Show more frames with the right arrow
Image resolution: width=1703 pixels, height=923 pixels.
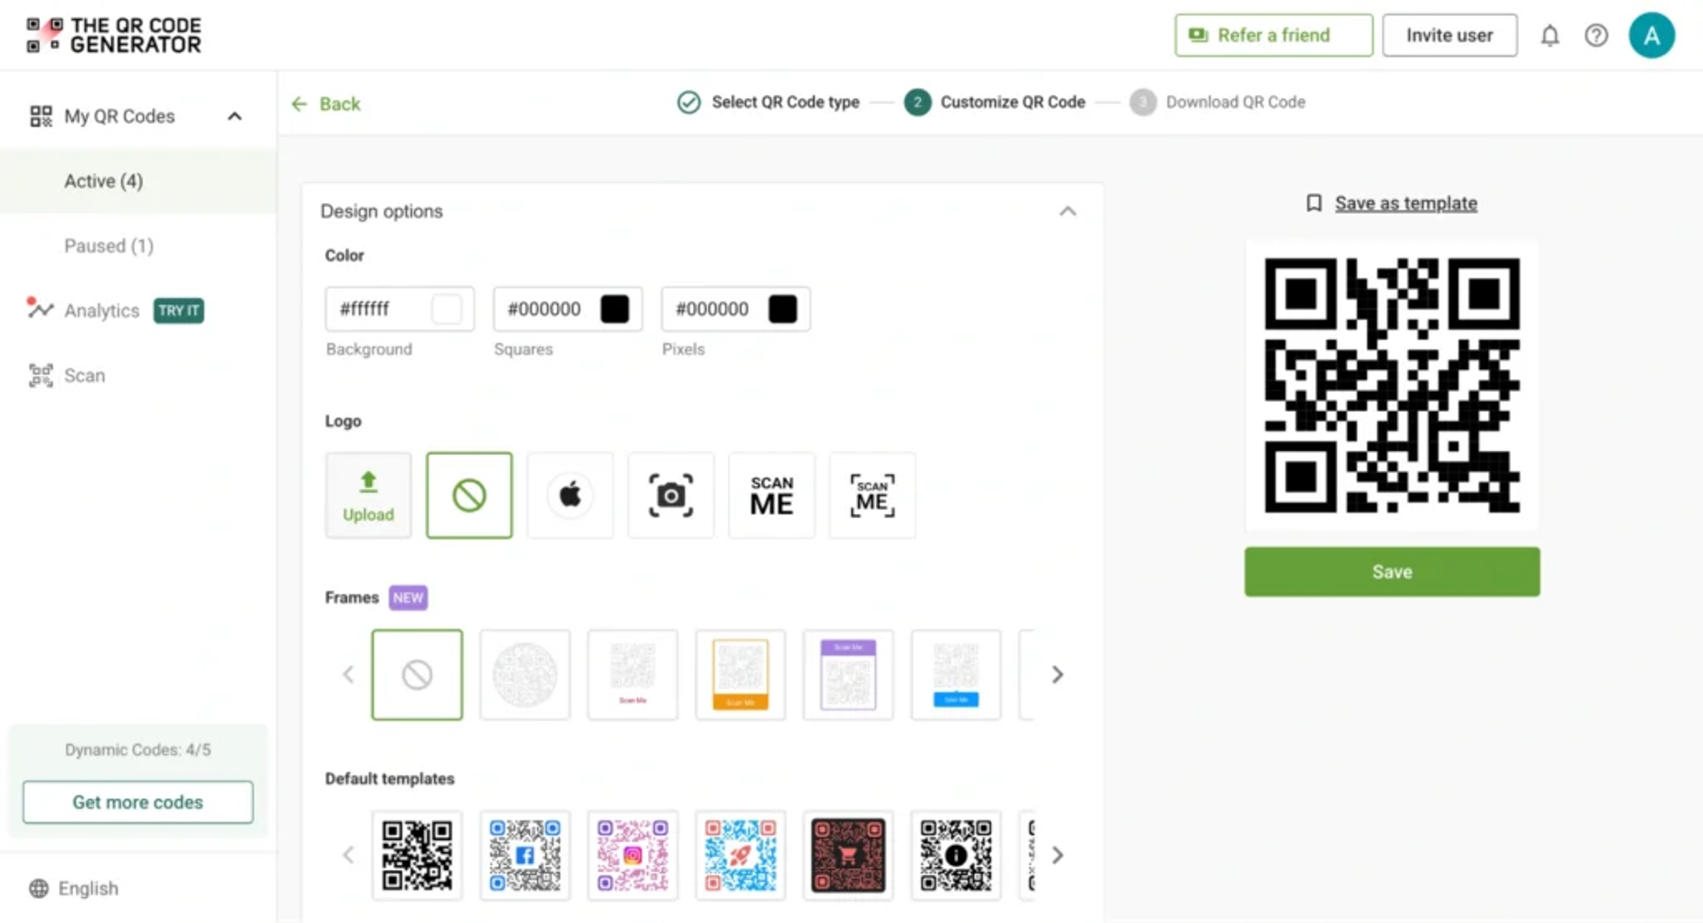[x=1057, y=675]
